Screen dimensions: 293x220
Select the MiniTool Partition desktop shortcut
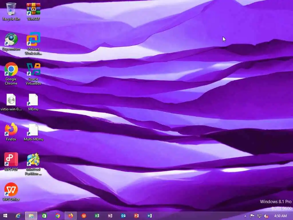point(33,164)
